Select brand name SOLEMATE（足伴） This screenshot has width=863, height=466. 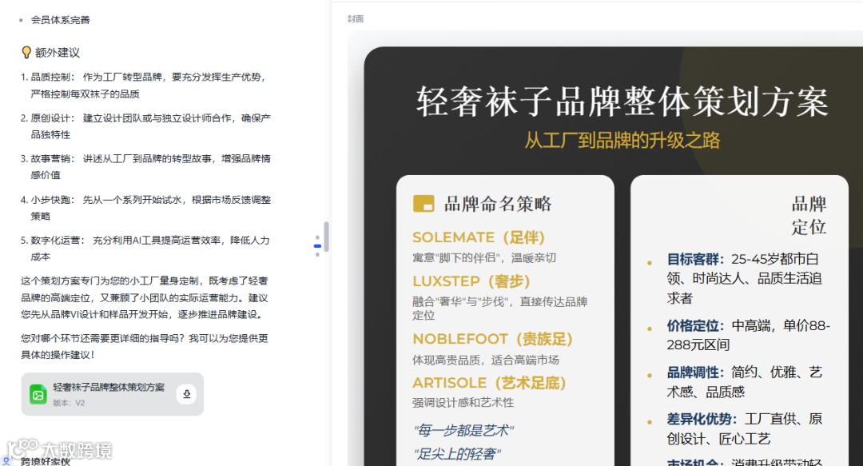pyautogui.click(x=479, y=237)
